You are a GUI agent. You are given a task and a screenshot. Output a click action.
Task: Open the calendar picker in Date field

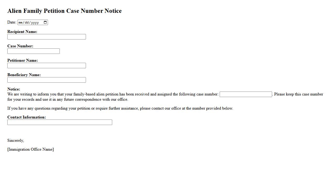click(45, 22)
